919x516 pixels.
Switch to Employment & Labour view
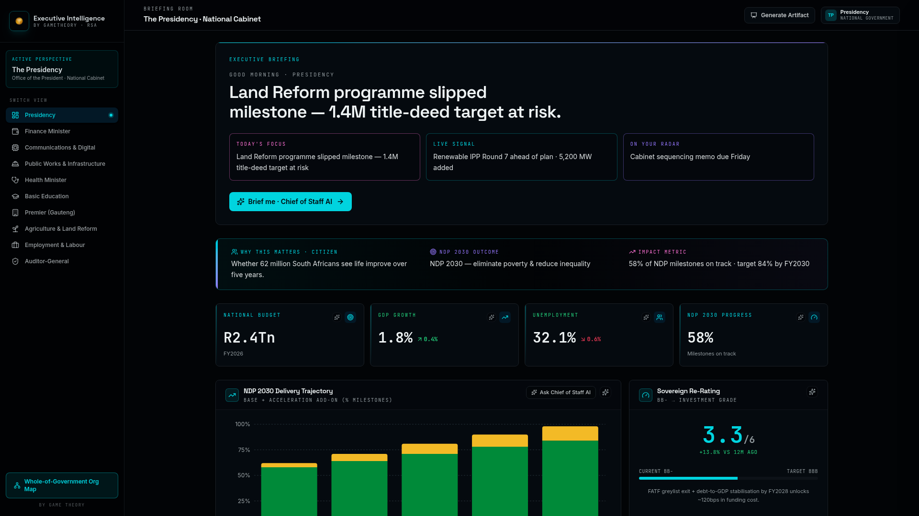coord(62,245)
